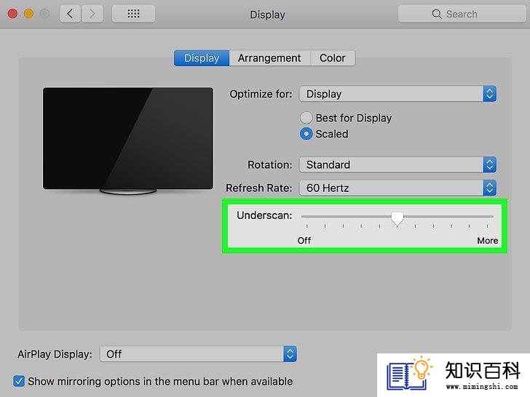The height and width of the screenshot is (397, 530).
Task: Click the AirPlay Display stepper arrows
Action: point(290,354)
